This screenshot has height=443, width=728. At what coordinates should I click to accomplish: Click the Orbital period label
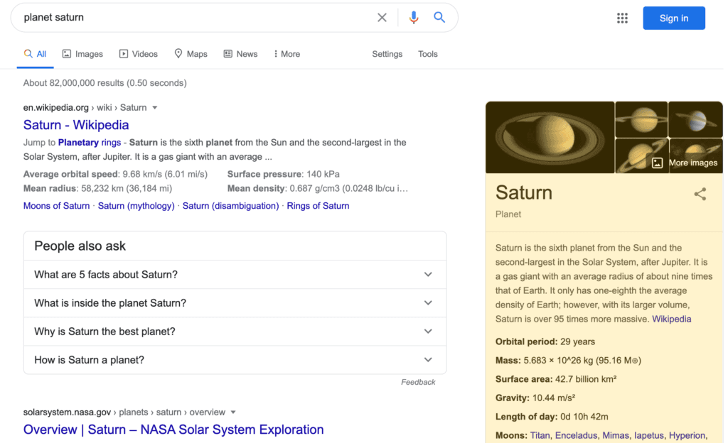pos(526,342)
